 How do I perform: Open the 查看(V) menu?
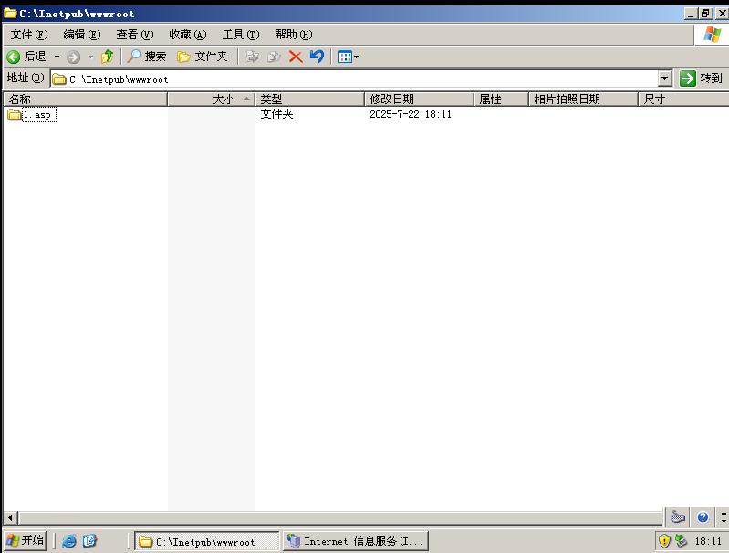pos(135,35)
